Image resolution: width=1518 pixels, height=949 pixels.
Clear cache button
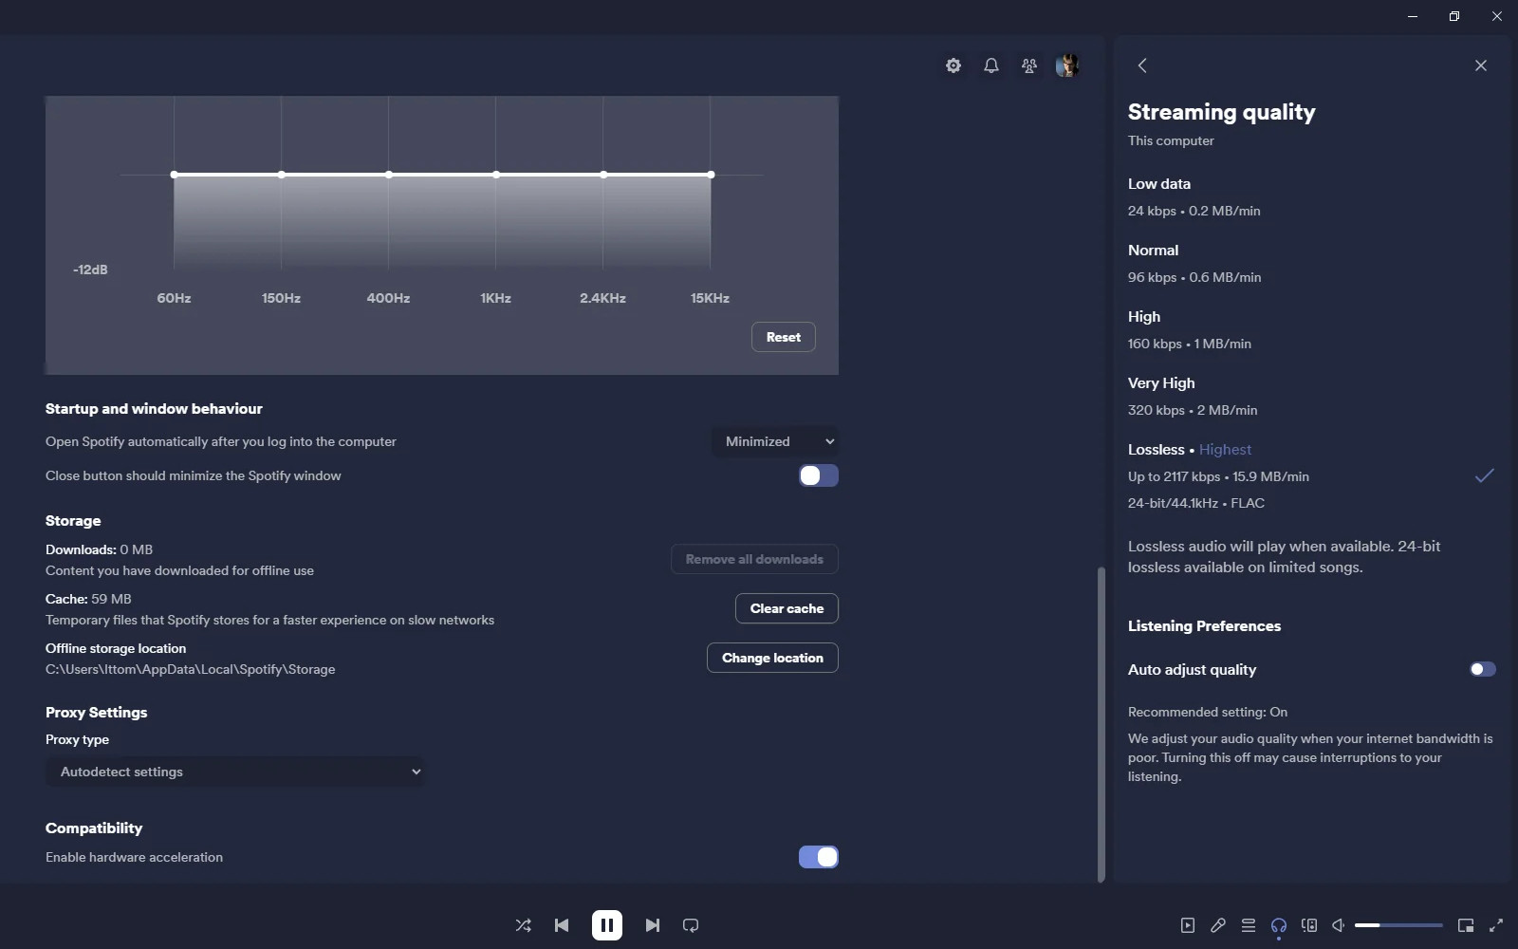[787, 608]
